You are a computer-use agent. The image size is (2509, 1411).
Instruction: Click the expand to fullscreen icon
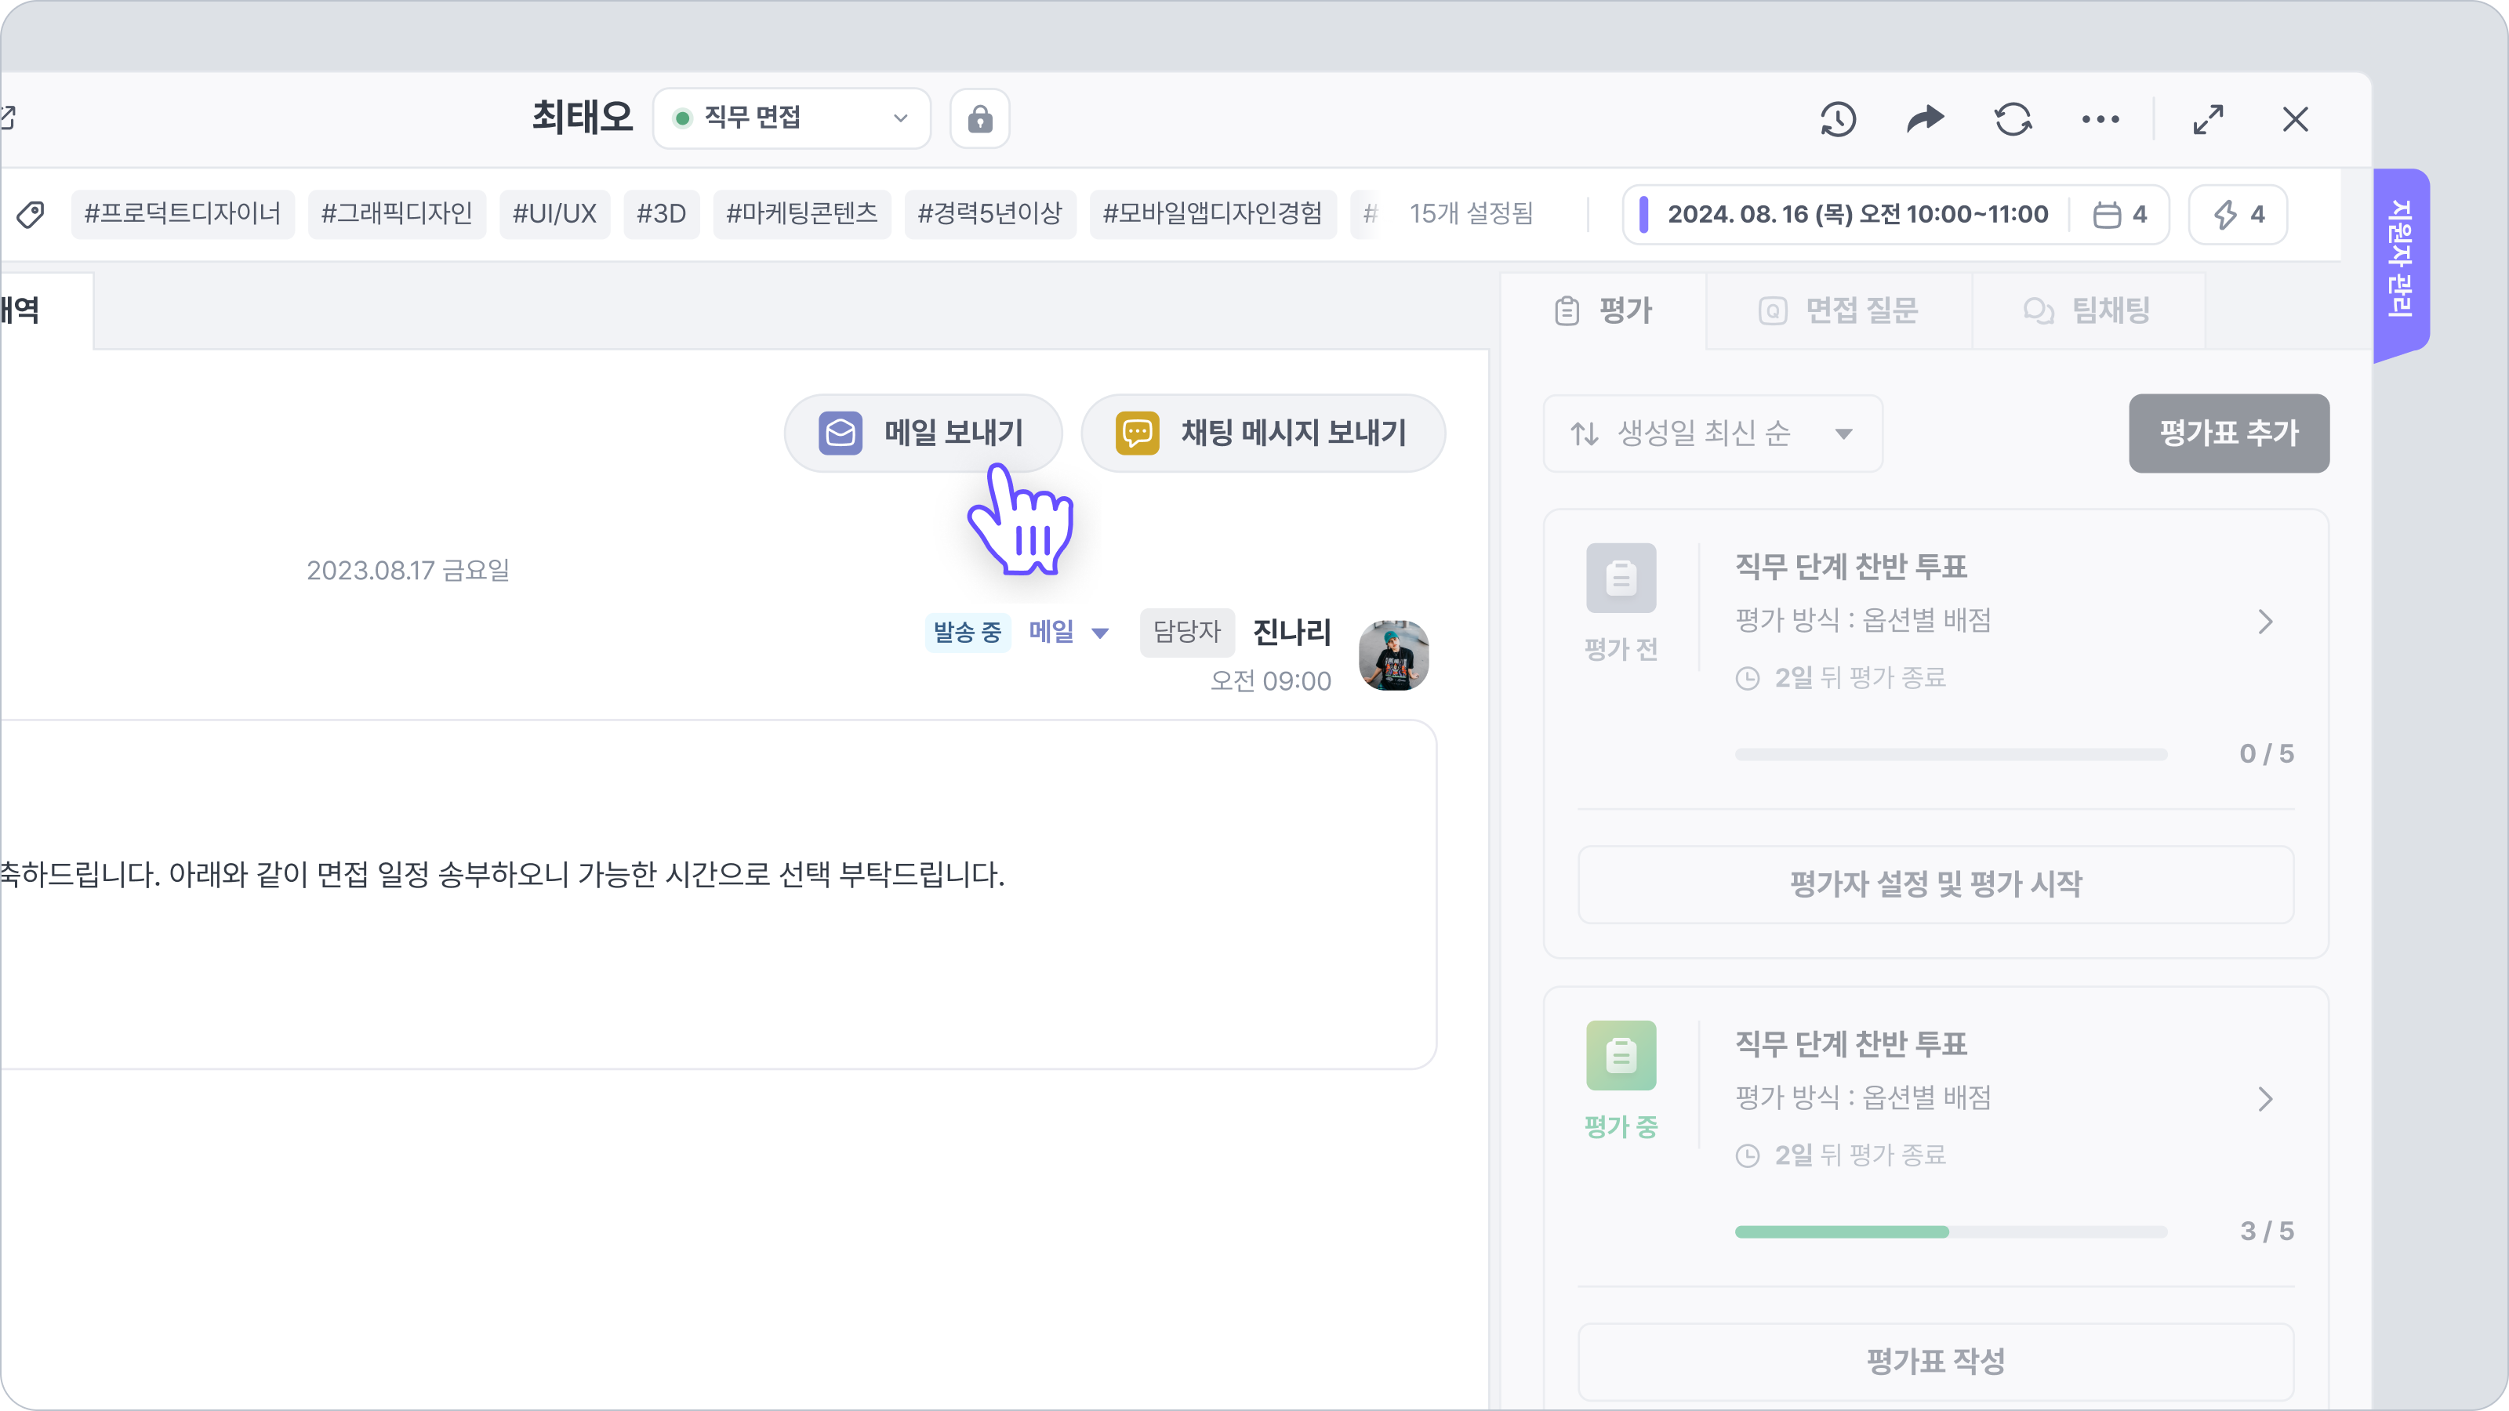coord(2208,120)
